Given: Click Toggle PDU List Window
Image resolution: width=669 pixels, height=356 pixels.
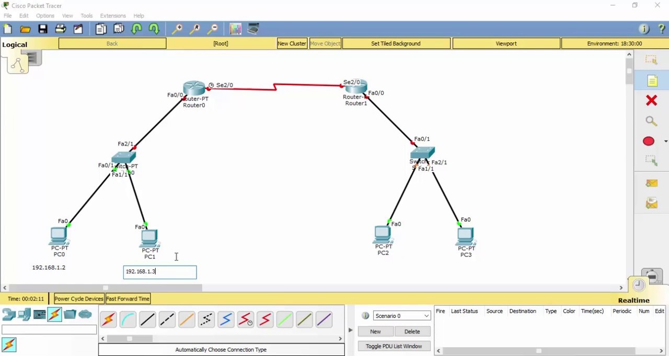Looking at the screenshot, I should [394, 346].
